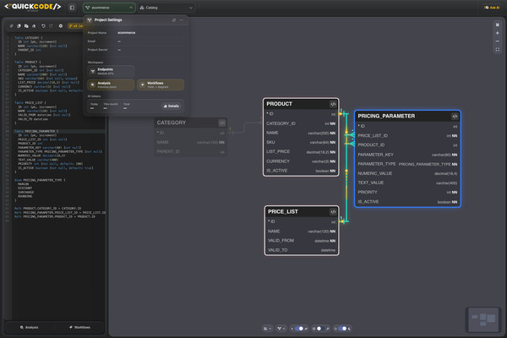Click NUMERIC_VALUE row in PRICING_PARAMETER
The image size is (507, 338).
point(407,173)
